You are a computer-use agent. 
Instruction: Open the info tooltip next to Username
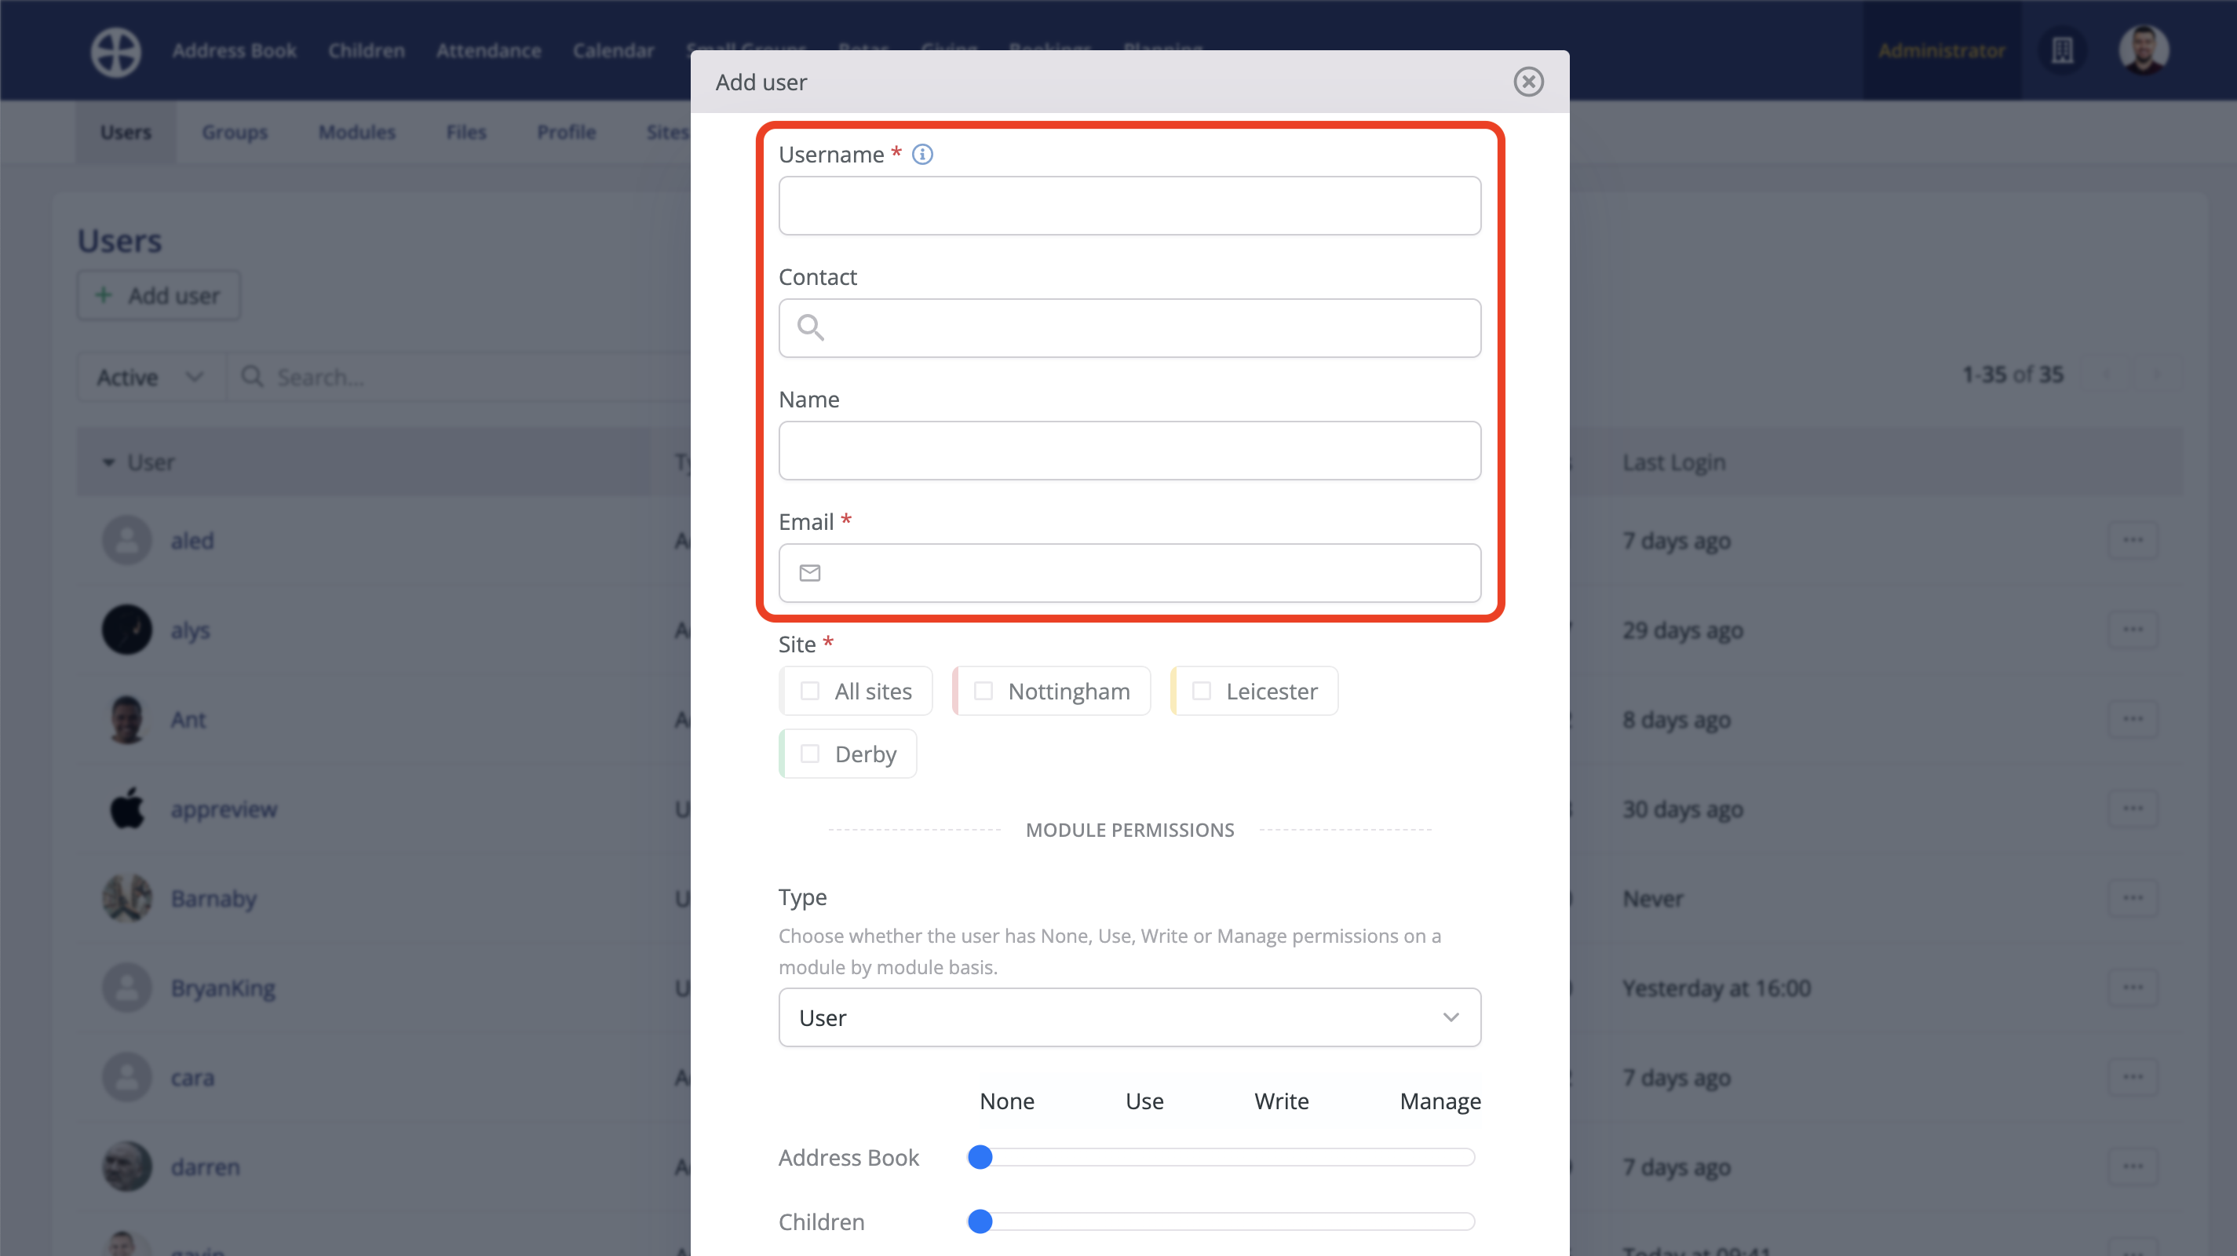(922, 154)
